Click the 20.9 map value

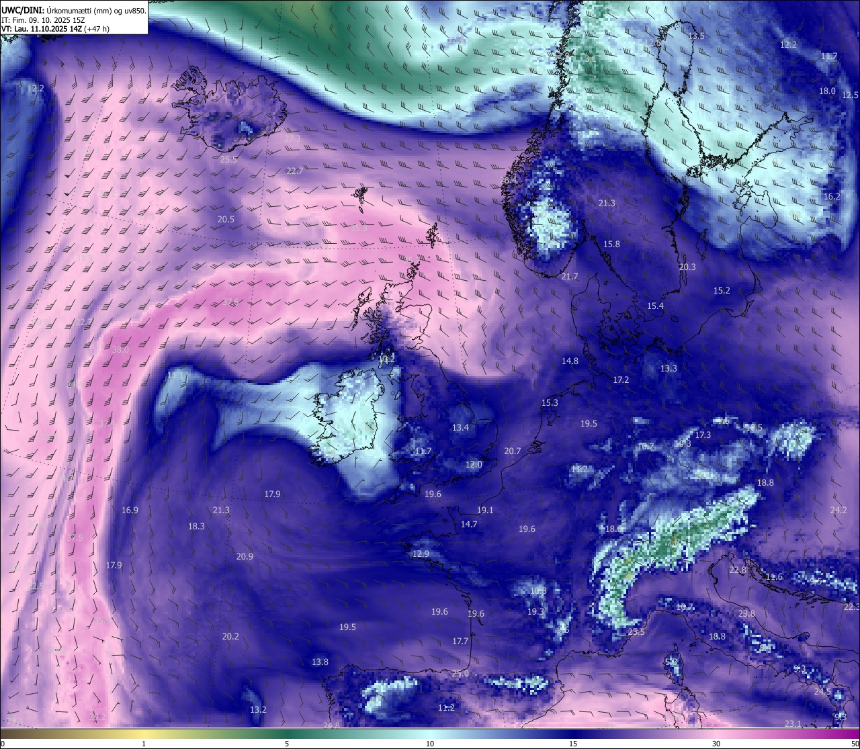pyautogui.click(x=245, y=557)
